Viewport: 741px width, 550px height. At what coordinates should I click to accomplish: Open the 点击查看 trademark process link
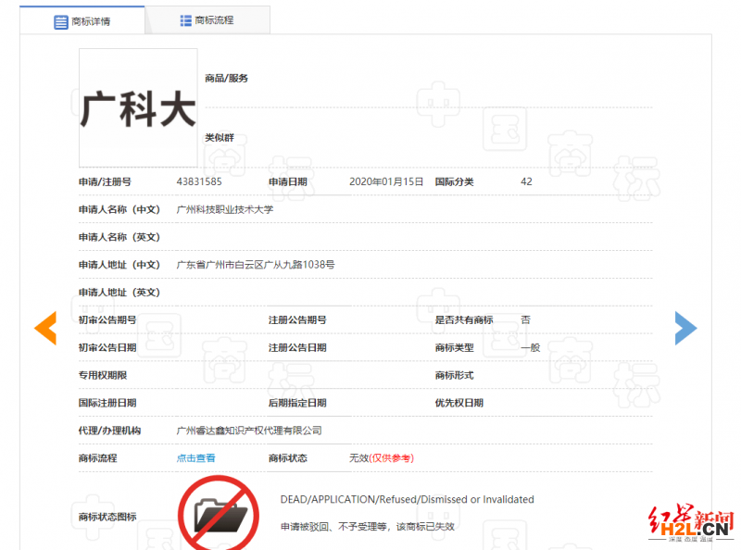195,458
